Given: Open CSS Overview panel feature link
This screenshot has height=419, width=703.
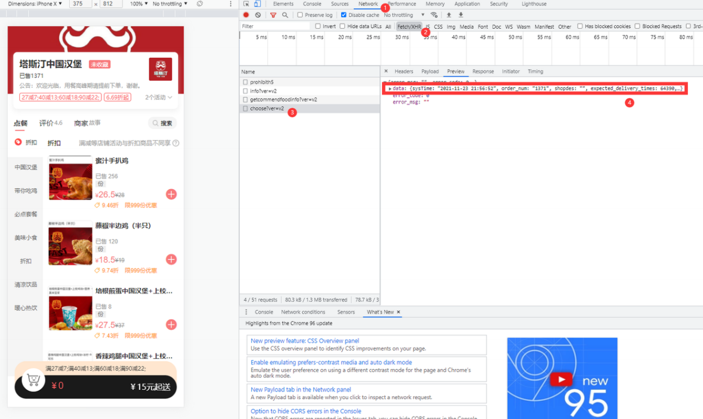Looking at the screenshot, I should pos(305,341).
